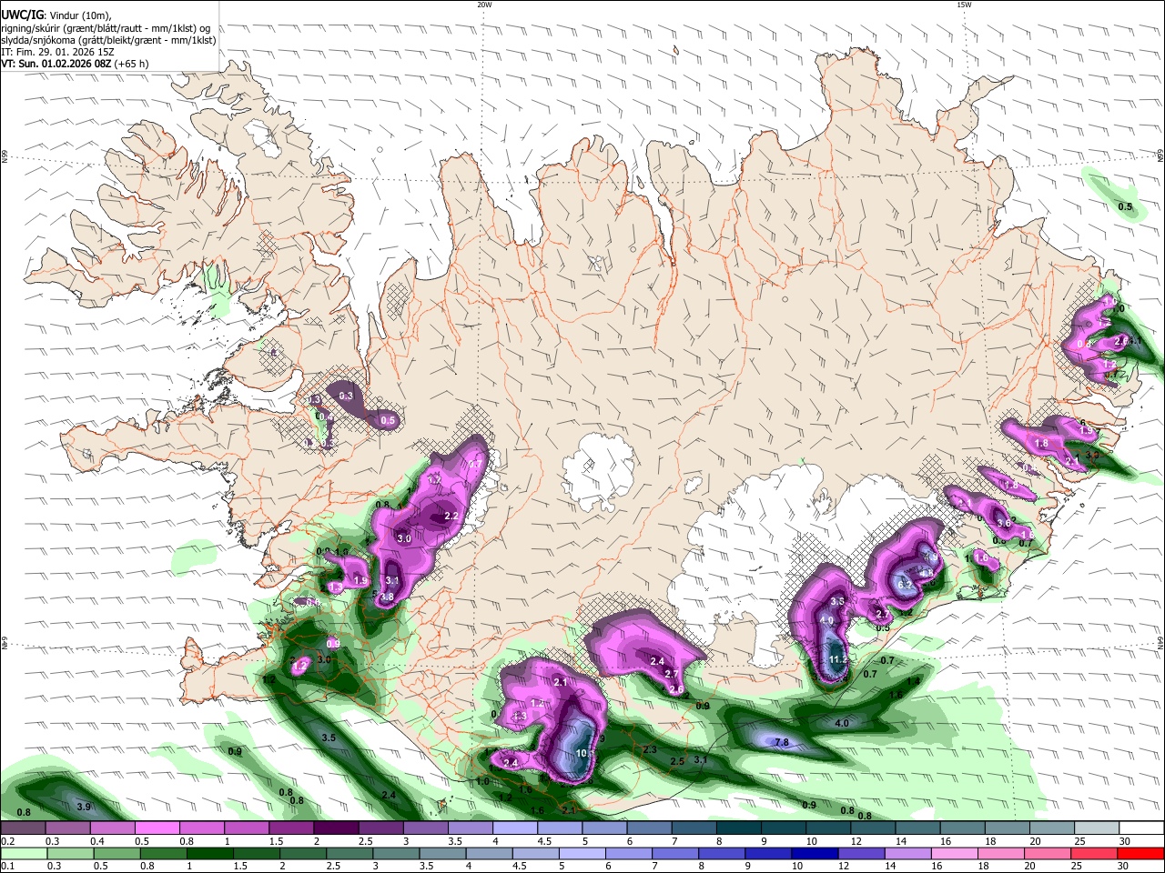Click the rain-scale swatch between 4 and 4.5
Image resolution: width=1165 pixels, height=873 pixels.
tap(489, 854)
